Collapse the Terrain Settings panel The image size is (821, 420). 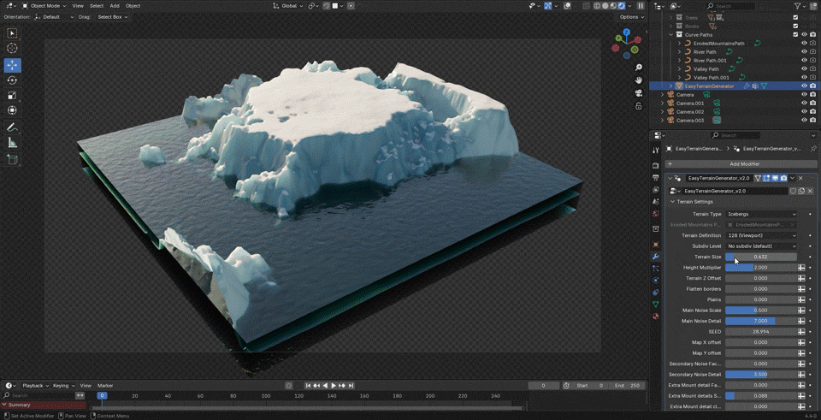672,202
